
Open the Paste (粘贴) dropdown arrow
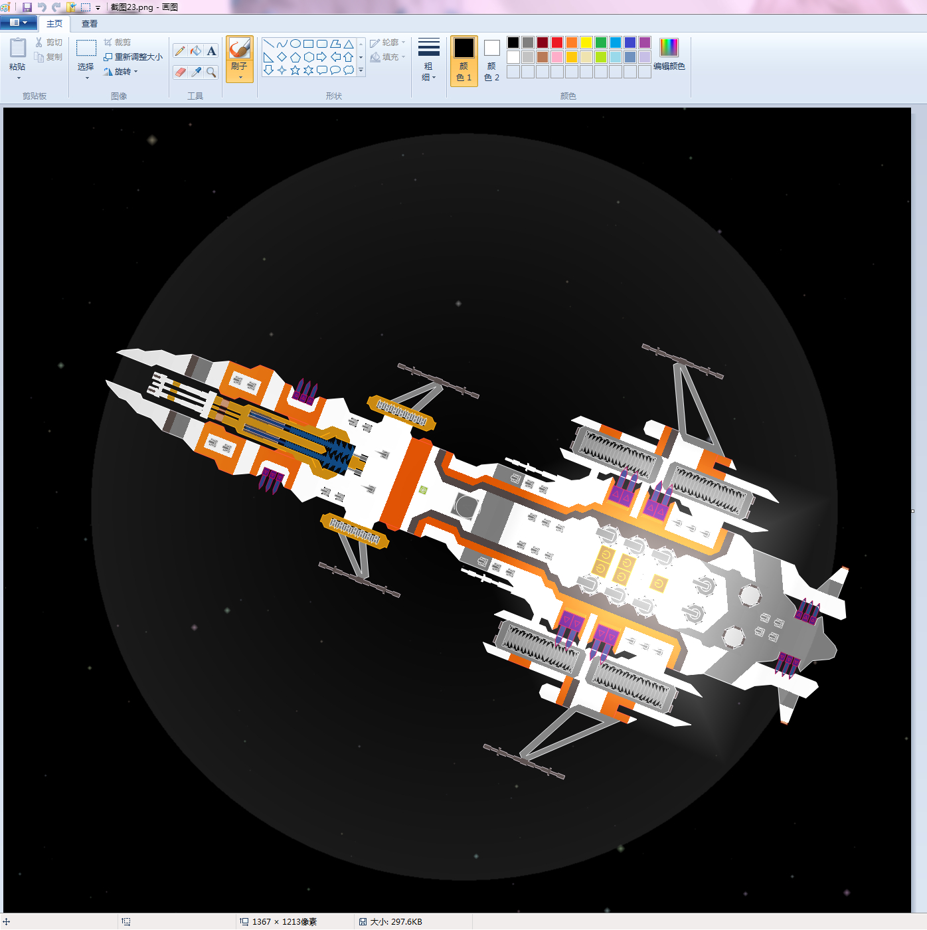(19, 78)
